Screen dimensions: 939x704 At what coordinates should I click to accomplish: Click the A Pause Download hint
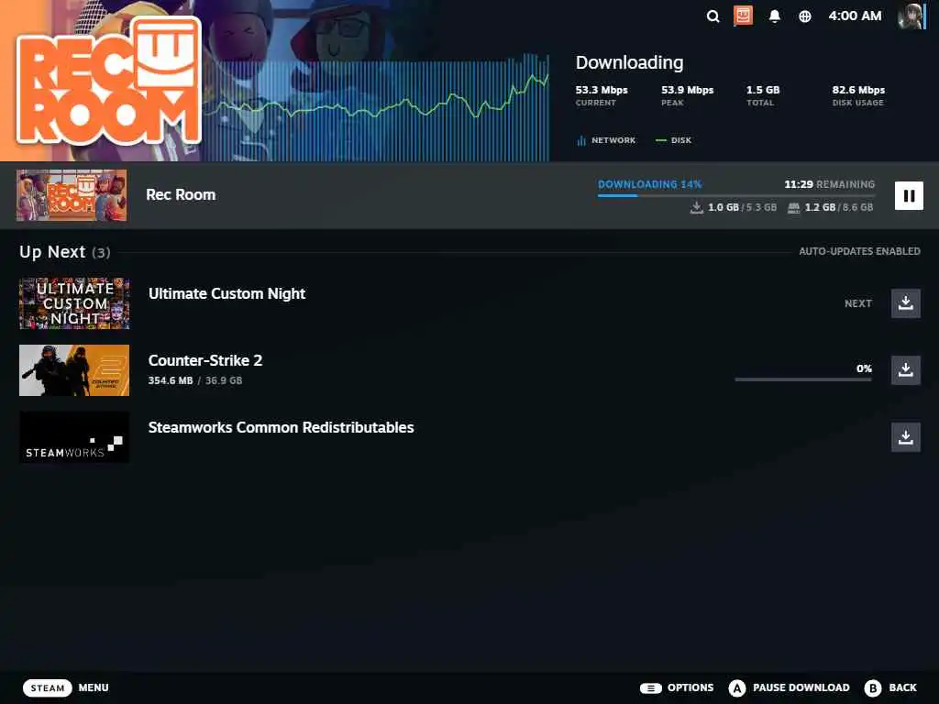point(790,687)
